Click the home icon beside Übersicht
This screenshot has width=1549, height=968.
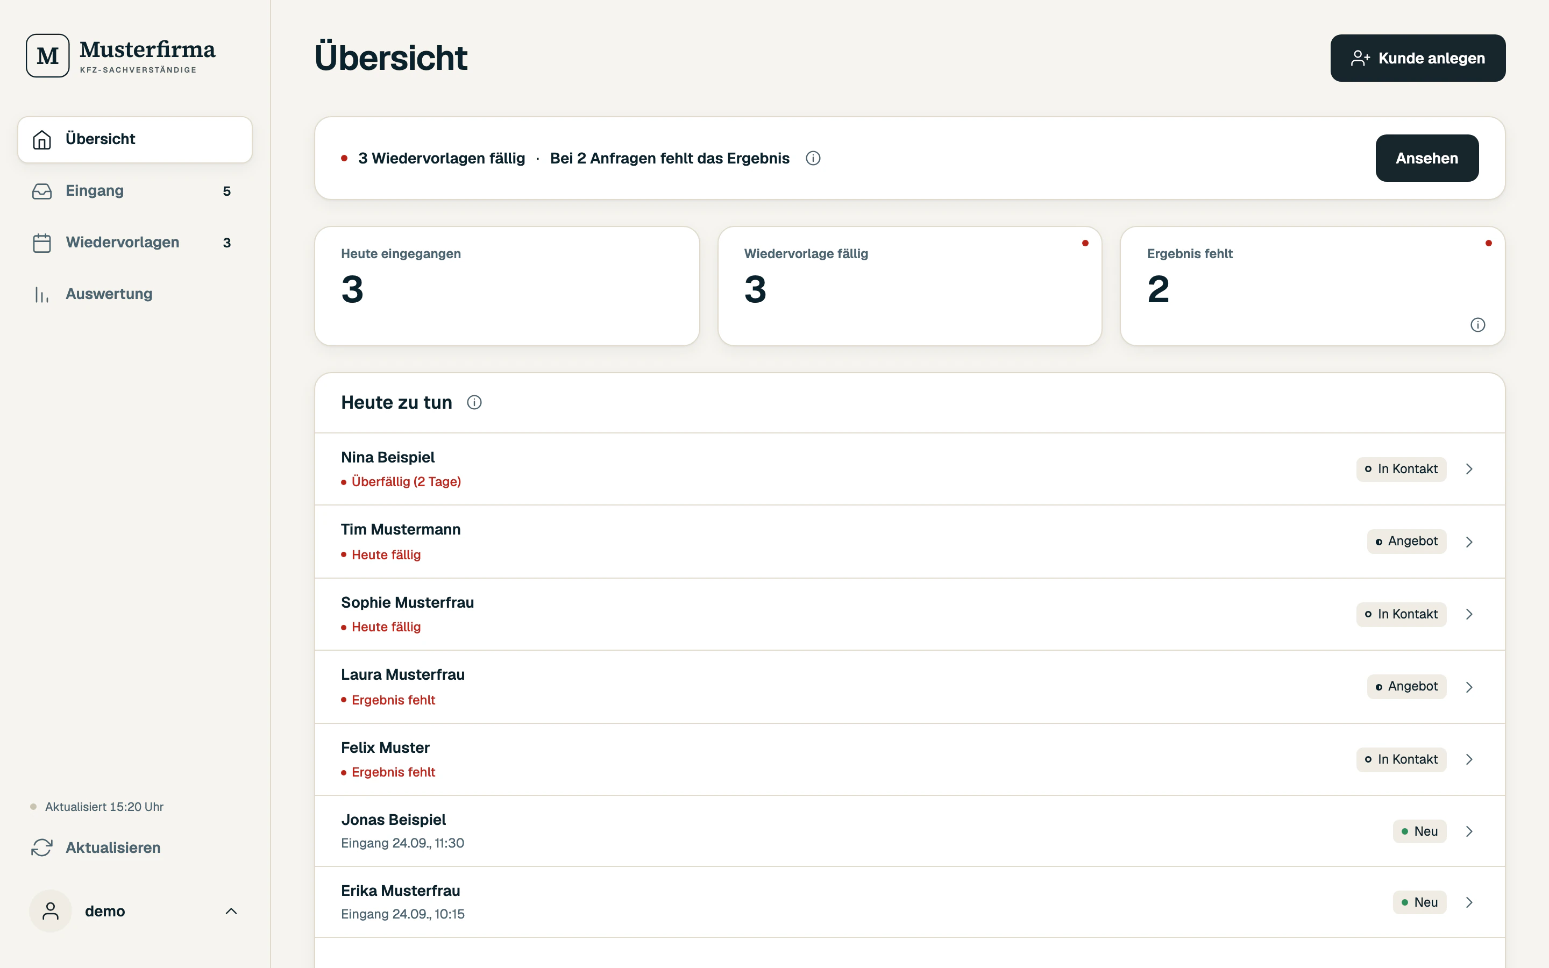pos(41,140)
